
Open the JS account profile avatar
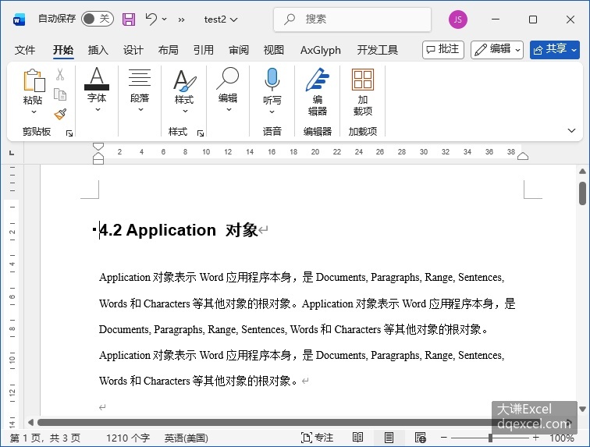(x=458, y=20)
